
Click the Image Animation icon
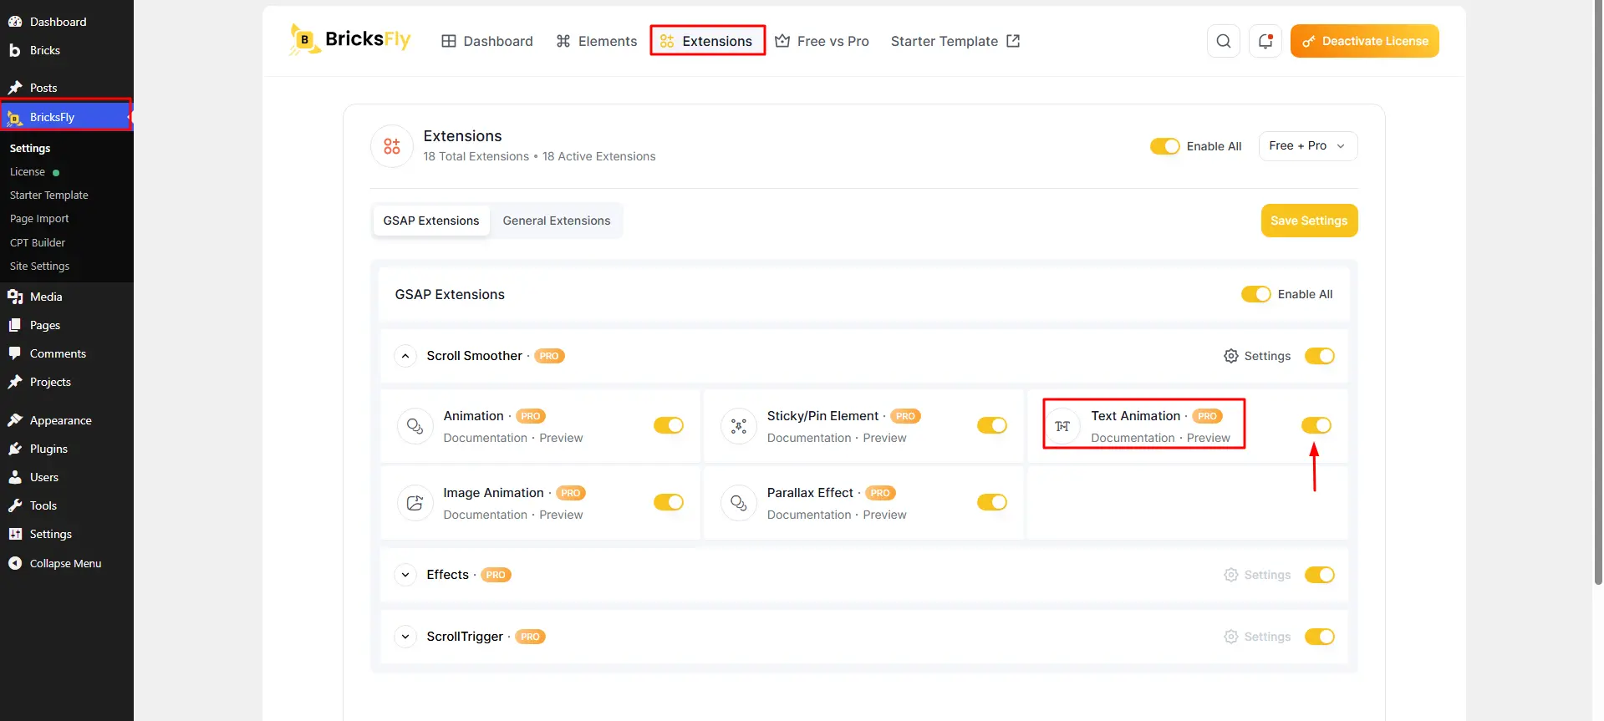coord(415,503)
